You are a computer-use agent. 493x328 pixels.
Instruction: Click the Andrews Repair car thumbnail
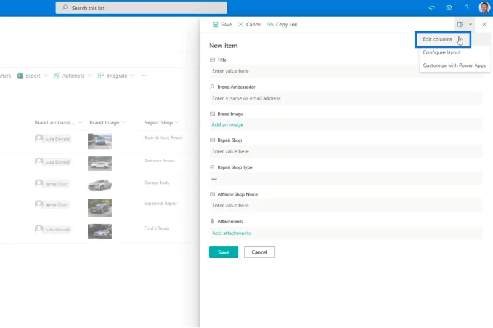pyautogui.click(x=100, y=164)
